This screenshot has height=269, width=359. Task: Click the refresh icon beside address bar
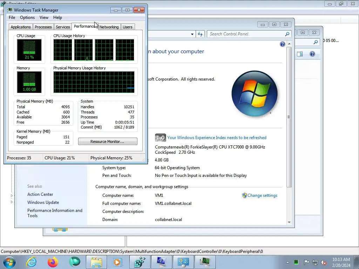[200, 34]
